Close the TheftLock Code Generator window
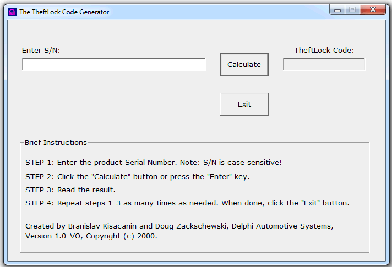Screen dimensions: 392x267 point(373,10)
